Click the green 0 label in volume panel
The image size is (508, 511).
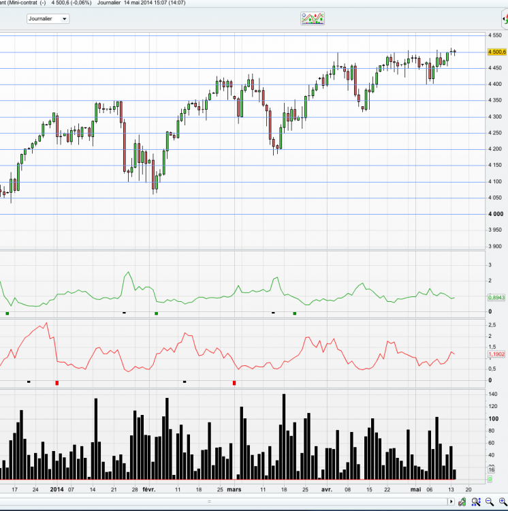[490, 479]
